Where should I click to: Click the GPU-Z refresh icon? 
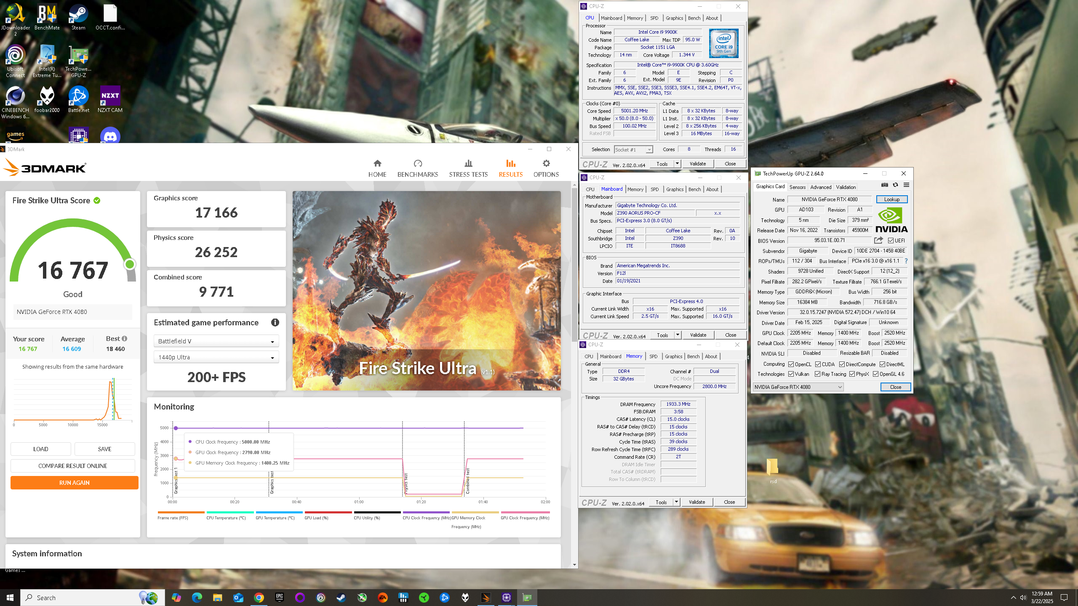[x=896, y=185]
